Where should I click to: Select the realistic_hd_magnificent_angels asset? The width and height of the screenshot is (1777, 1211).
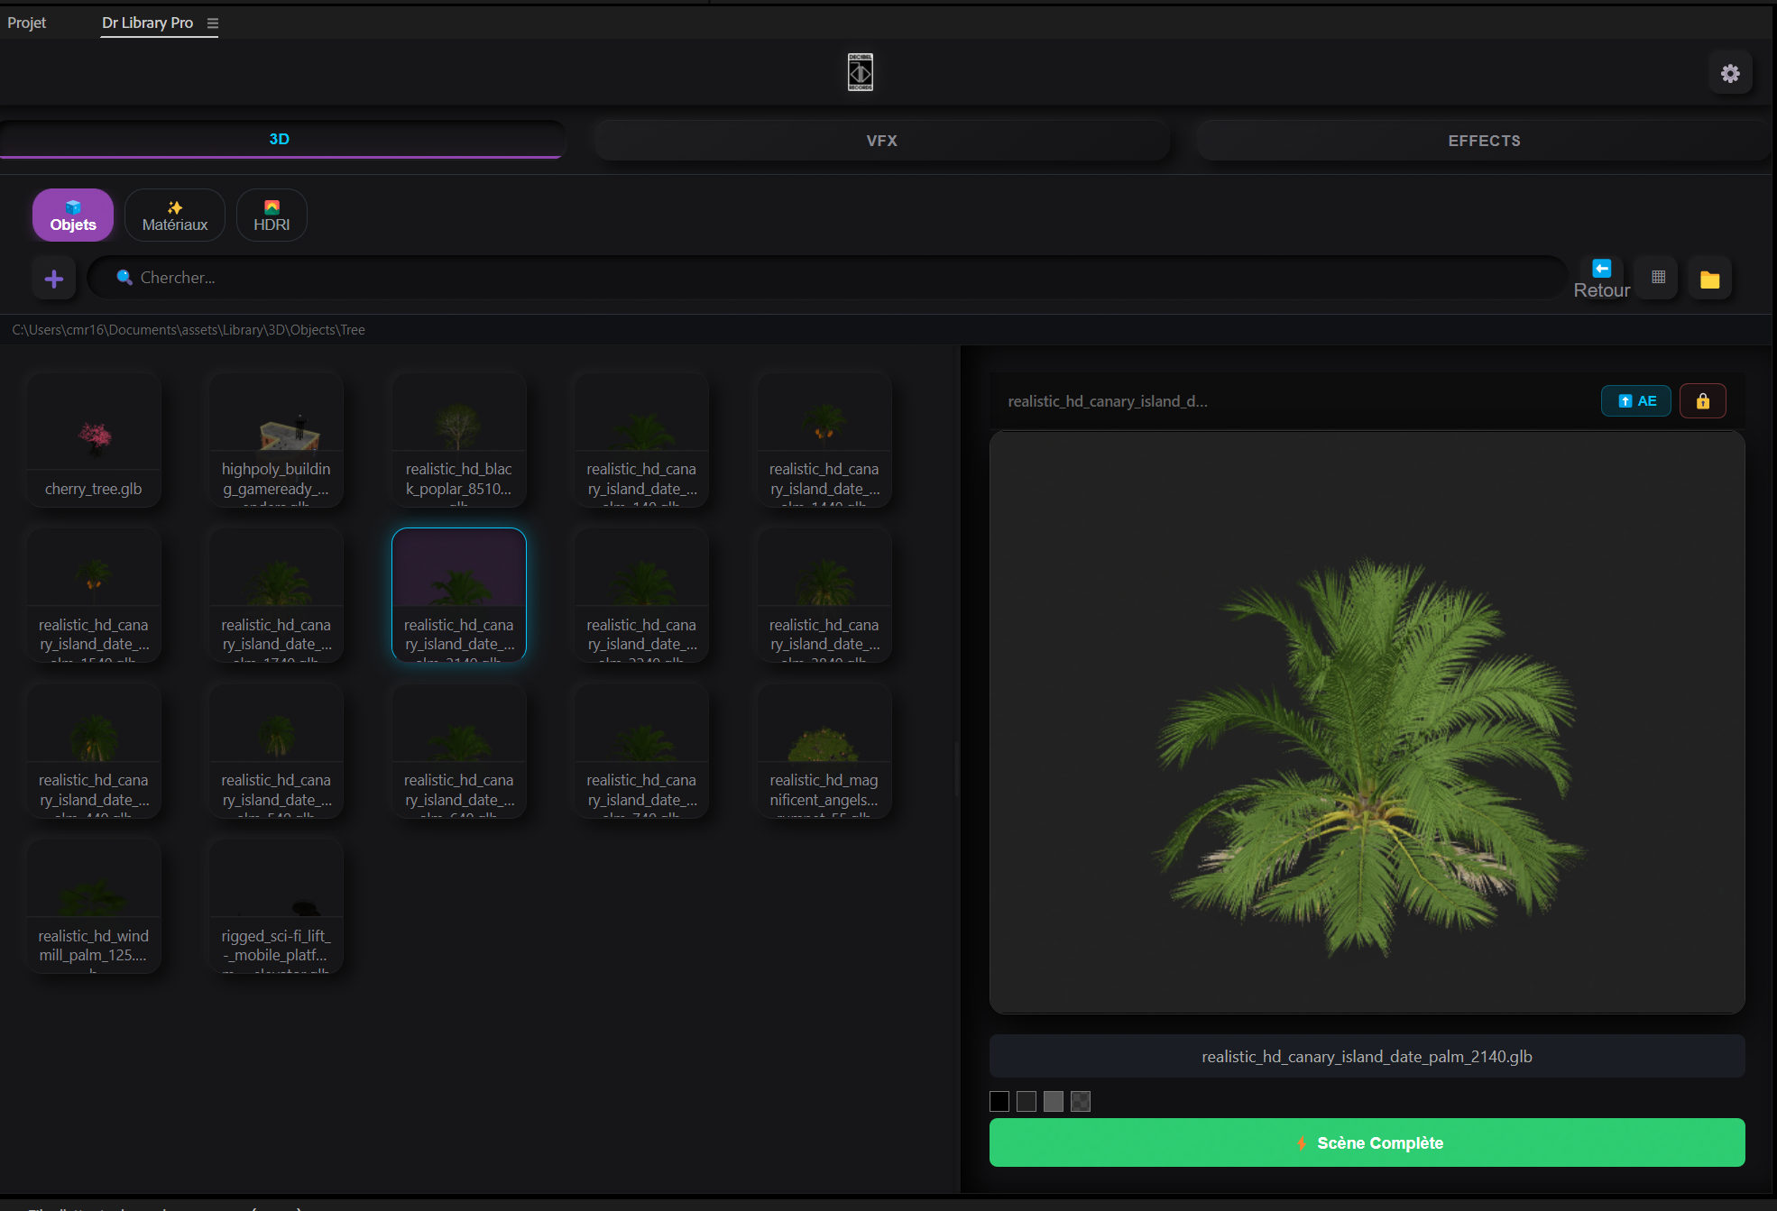(824, 751)
